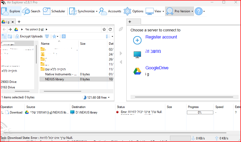Refresh the folder listing
The image size is (241, 142).
(x=110, y=29)
